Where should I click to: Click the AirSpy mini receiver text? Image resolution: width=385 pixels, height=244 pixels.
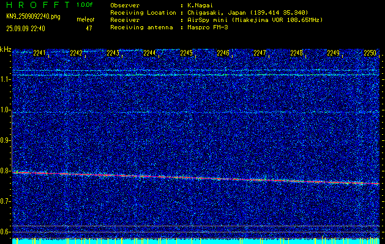[x=255, y=20]
